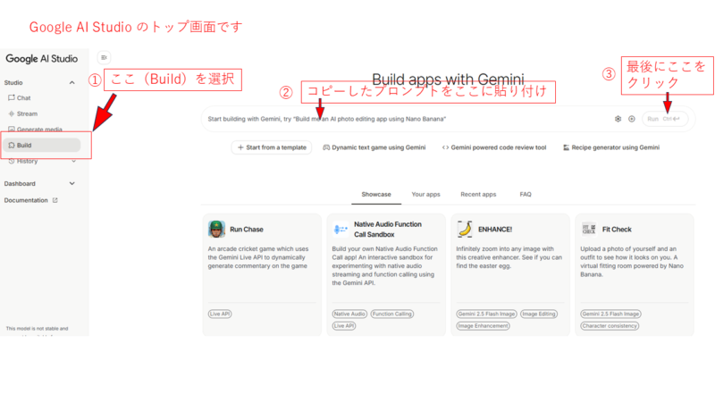Switch to the Your apps tab

coord(425,194)
